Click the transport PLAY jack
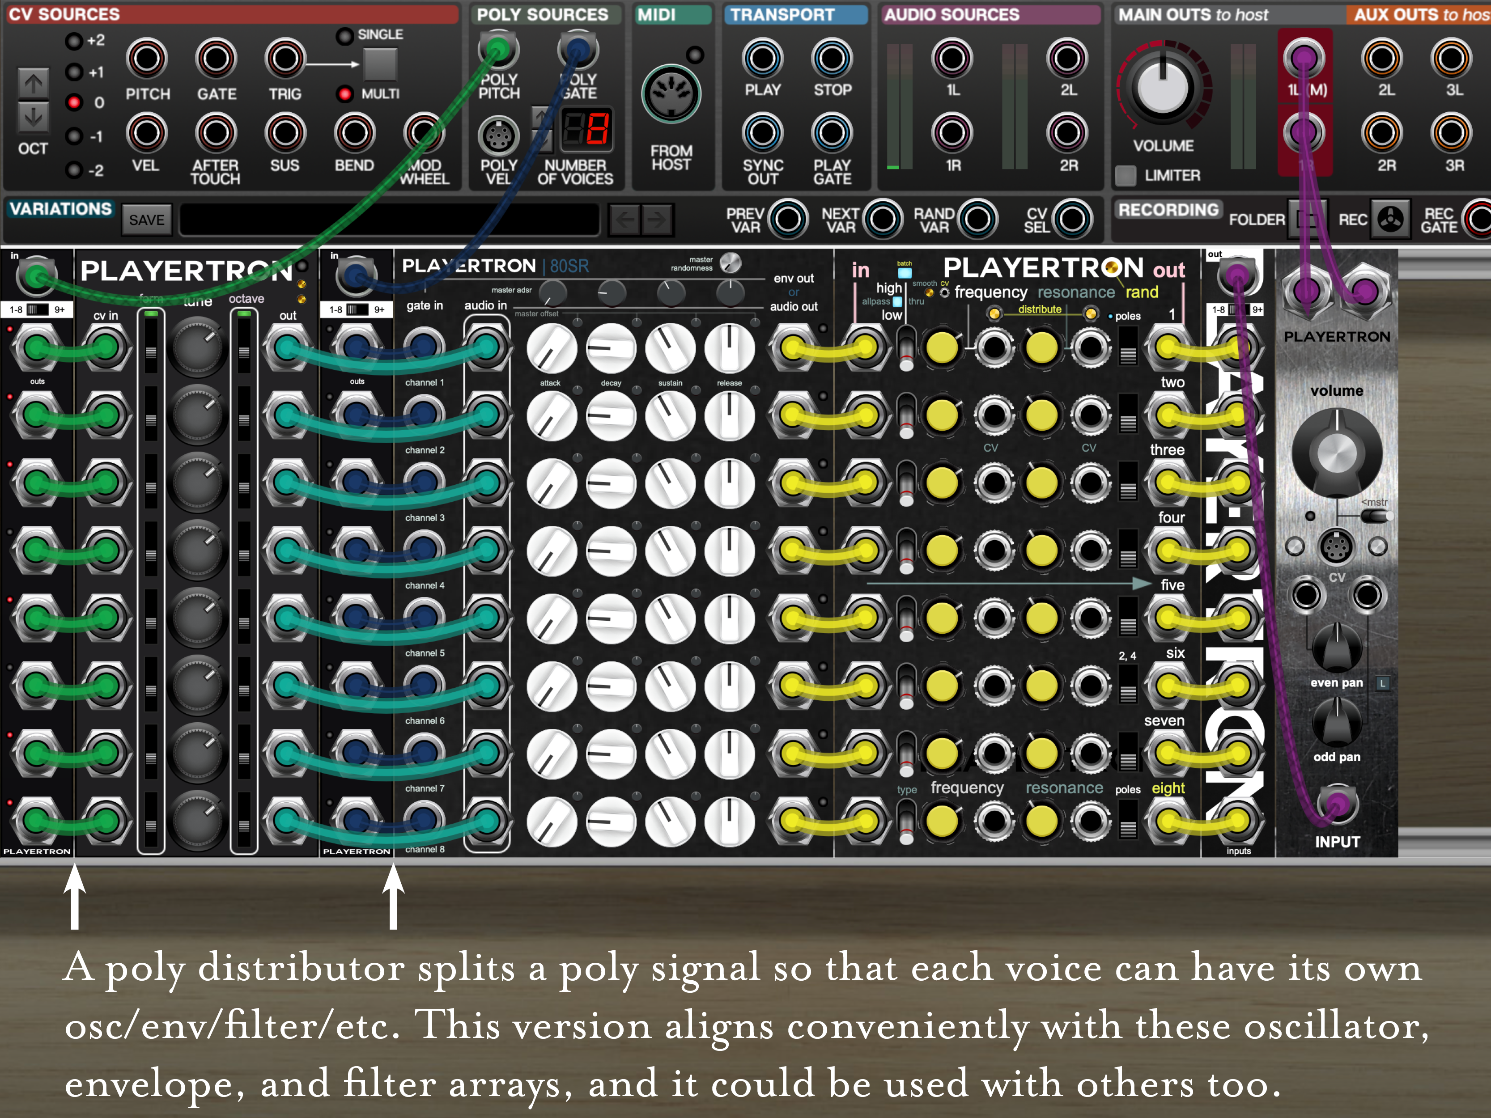The width and height of the screenshot is (1491, 1118). [x=762, y=59]
